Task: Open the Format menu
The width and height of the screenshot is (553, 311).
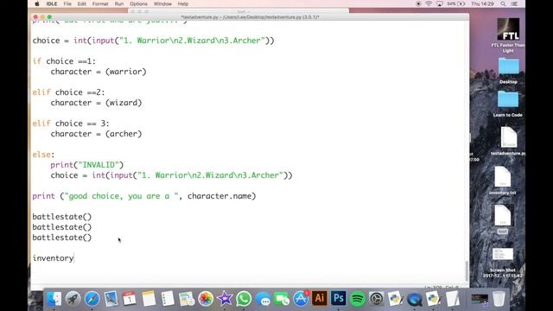Action: pyautogui.click(x=100, y=3)
